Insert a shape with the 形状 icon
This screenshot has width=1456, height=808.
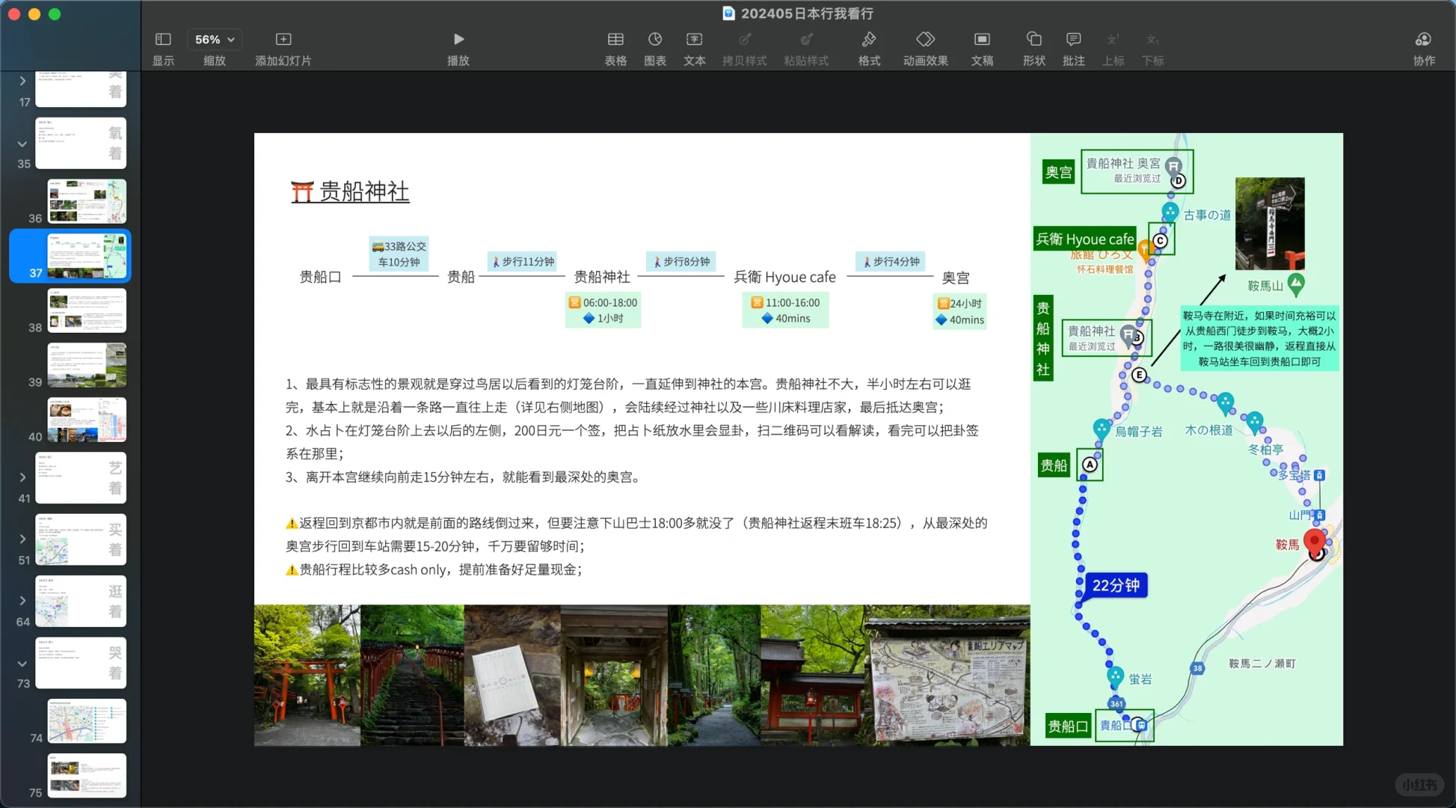pos(1033,46)
